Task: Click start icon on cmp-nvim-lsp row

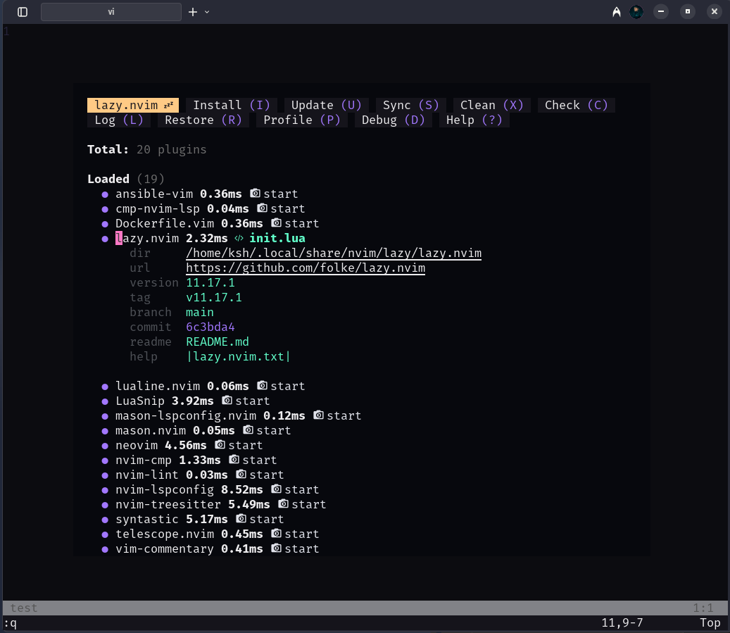Action: tap(262, 208)
